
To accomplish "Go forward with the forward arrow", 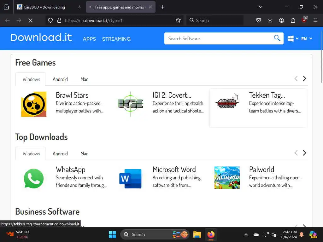I will 19,20.
